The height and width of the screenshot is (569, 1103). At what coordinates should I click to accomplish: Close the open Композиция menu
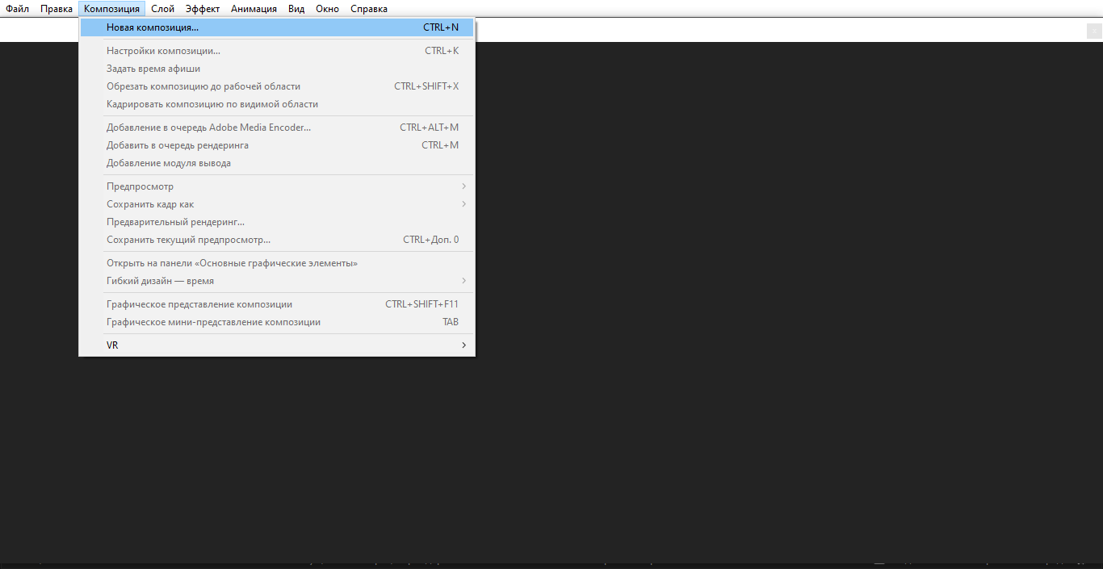click(x=112, y=9)
